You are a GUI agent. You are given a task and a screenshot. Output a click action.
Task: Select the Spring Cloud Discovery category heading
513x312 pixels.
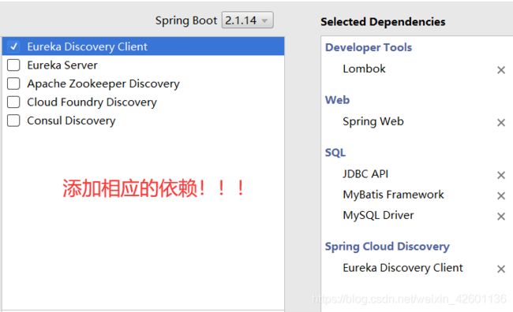click(387, 247)
